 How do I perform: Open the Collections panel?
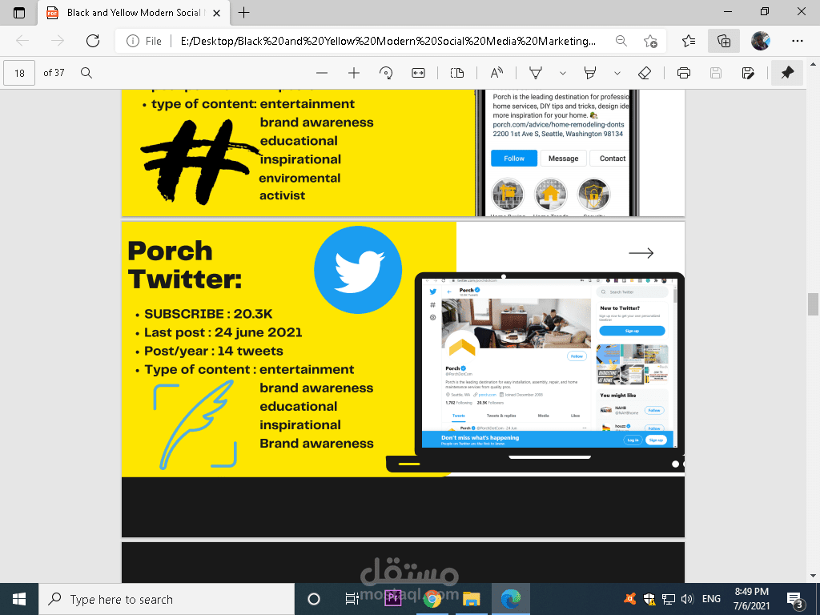tap(724, 41)
